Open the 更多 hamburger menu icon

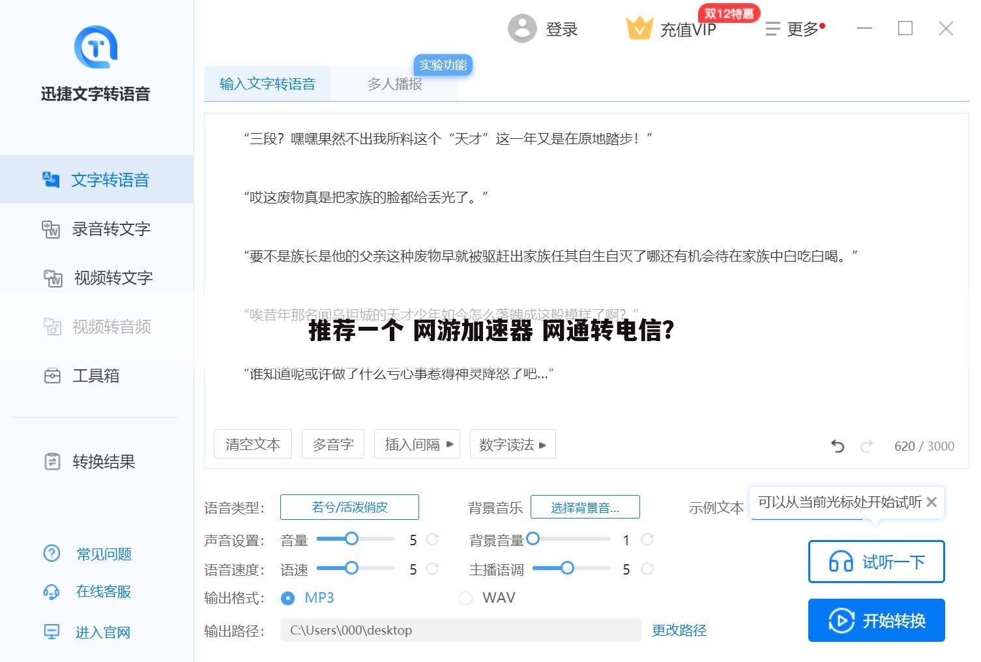coord(772,29)
